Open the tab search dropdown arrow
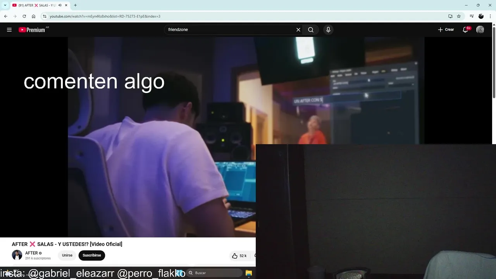The image size is (496, 279). [5, 5]
